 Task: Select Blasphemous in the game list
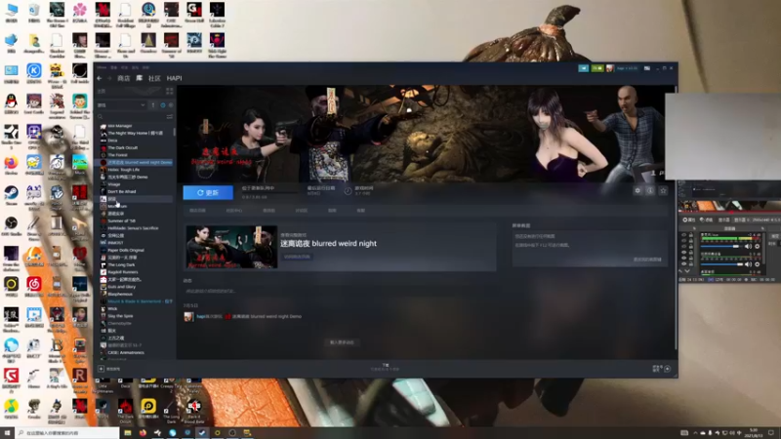(x=120, y=295)
